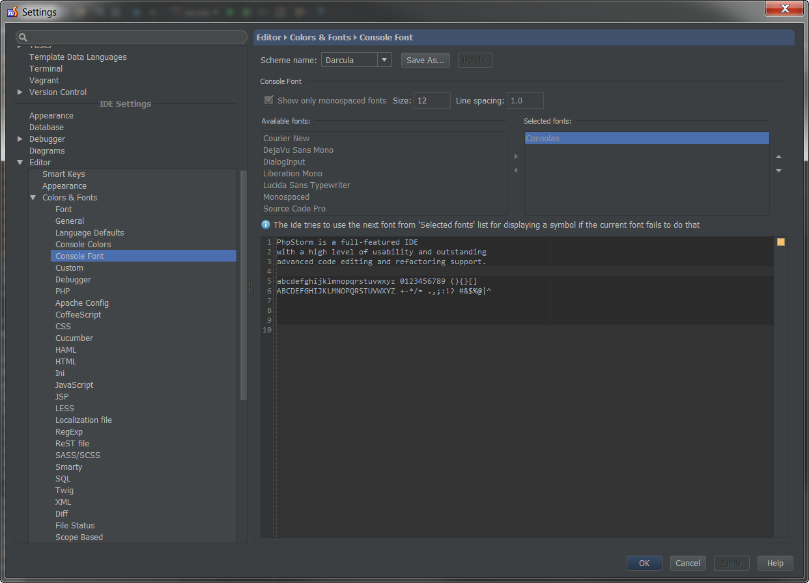Click the greyed-out Delete button
809x583 pixels.
tap(474, 60)
